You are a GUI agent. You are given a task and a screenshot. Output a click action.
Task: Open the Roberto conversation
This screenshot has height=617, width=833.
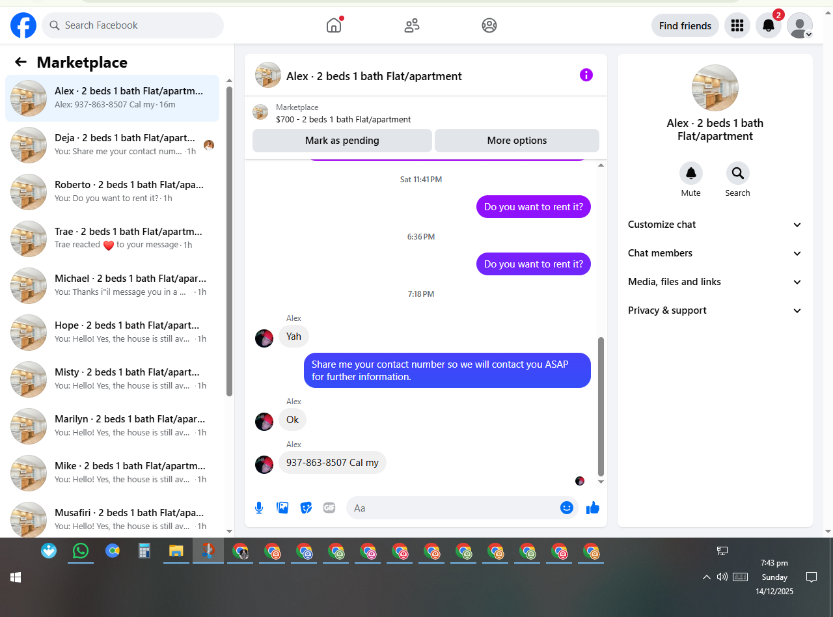pos(112,192)
